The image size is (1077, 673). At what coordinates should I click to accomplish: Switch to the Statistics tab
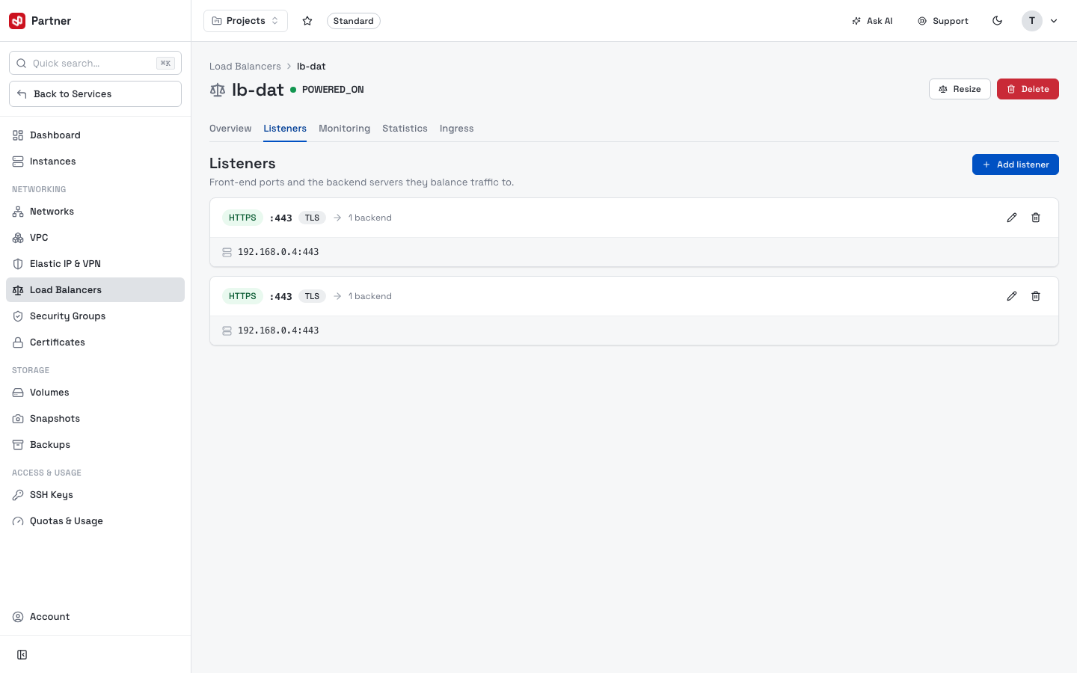[405, 129]
